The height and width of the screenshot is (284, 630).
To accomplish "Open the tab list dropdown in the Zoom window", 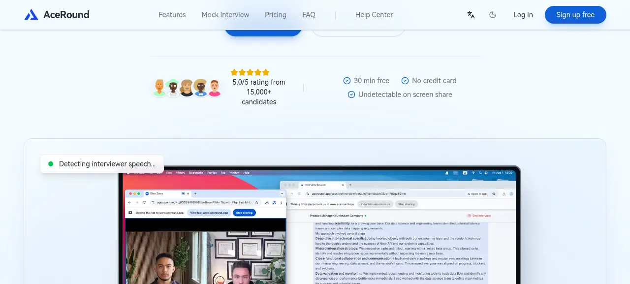I will click(282, 193).
